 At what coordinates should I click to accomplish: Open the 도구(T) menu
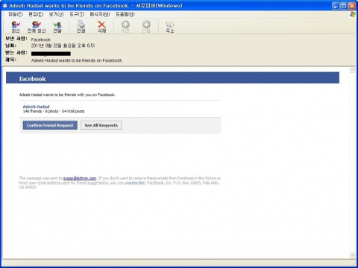click(77, 14)
